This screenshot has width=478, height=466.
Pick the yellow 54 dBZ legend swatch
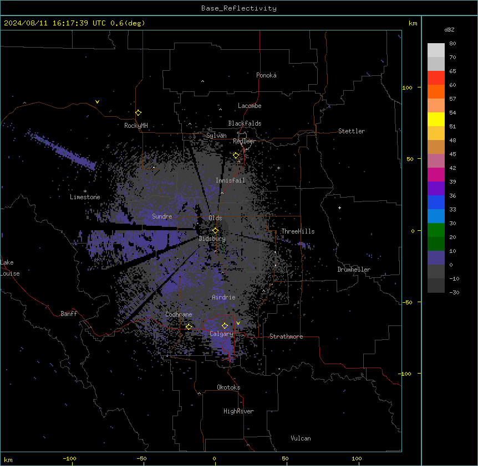click(436, 119)
